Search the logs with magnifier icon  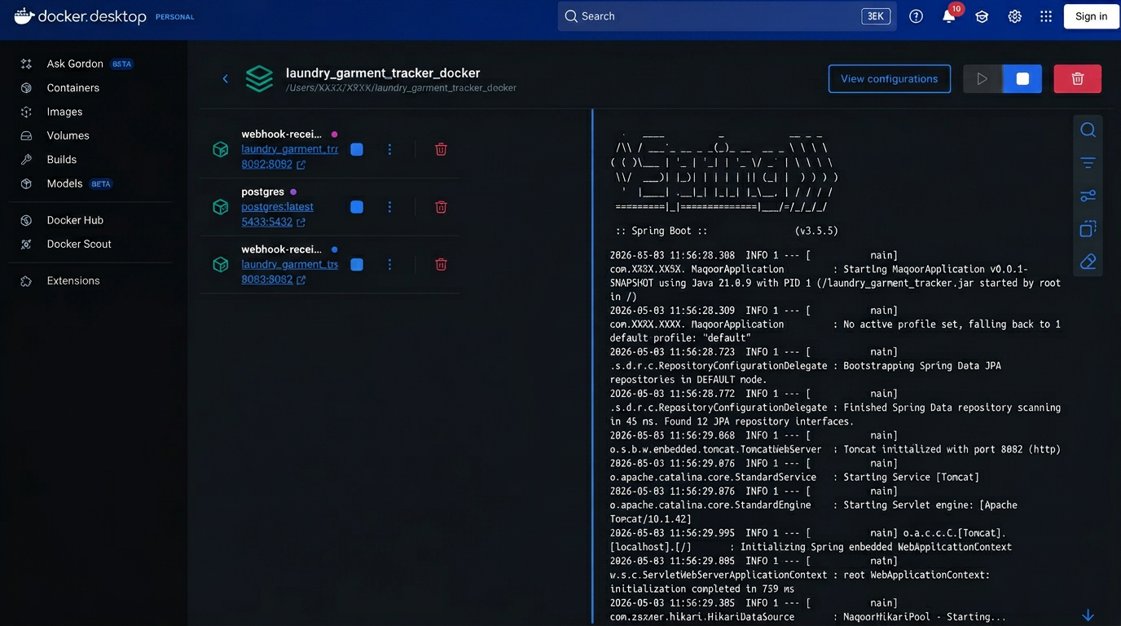1088,130
